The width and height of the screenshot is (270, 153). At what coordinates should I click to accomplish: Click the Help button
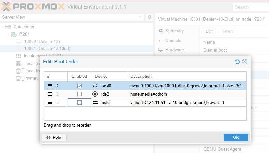point(54,138)
